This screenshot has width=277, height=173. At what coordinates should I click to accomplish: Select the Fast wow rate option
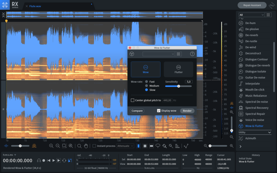click(x=147, y=82)
